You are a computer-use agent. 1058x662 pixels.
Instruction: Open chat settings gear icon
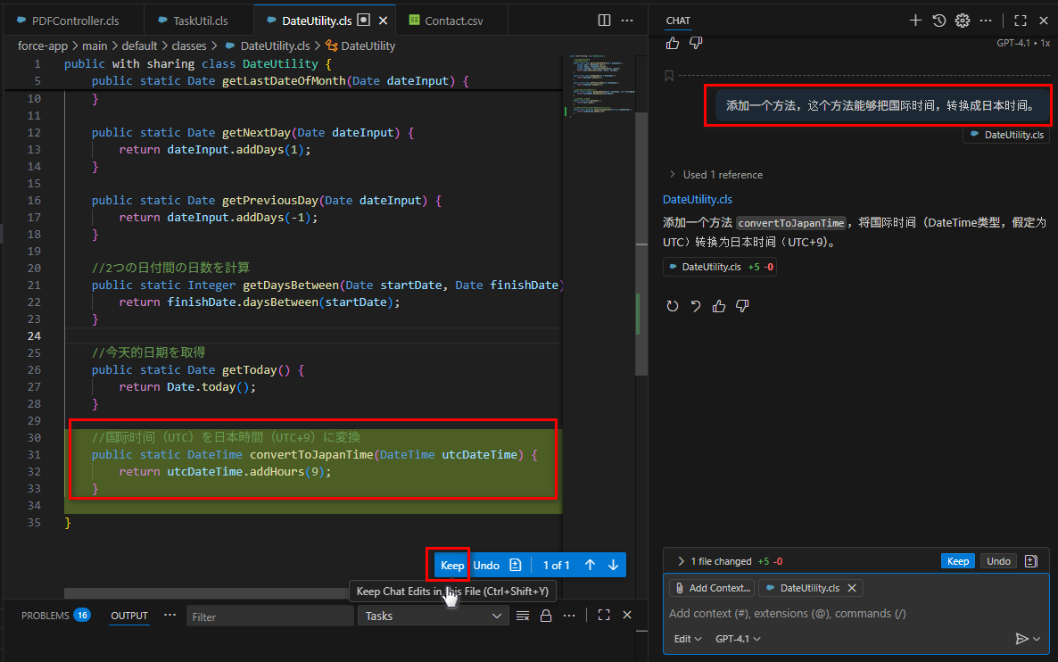pos(963,21)
